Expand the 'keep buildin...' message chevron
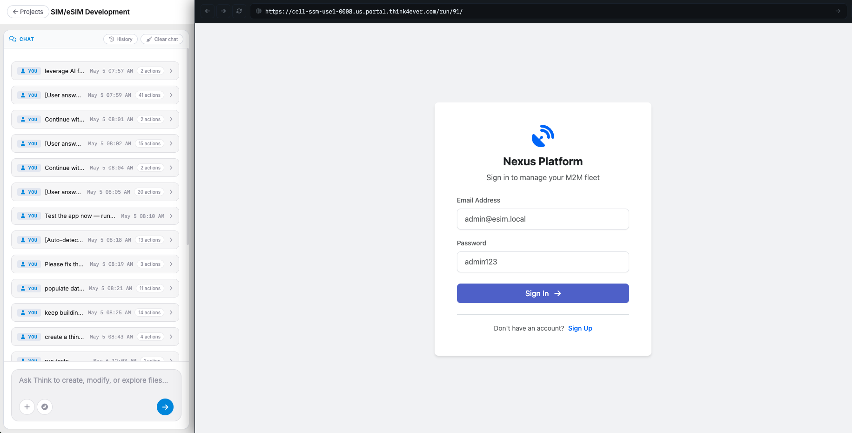Viewport: 852px width, 433px height. (171, 312)
